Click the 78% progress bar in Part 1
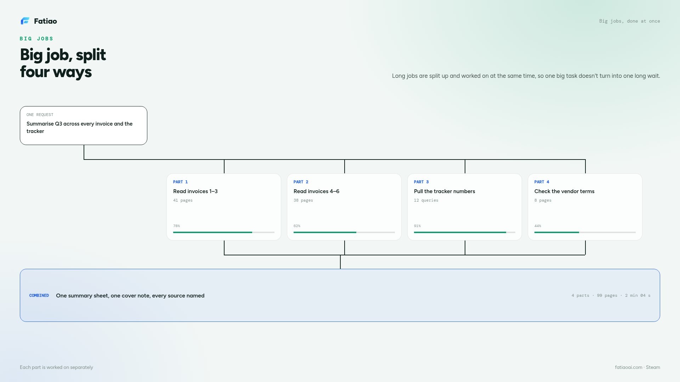680x382 pixels. pyautogui.click(x=224, y=232)
